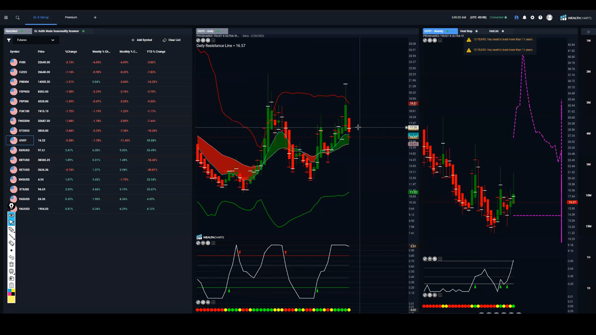Image resolution: width=596 pixels, height=335 pixels.
Task: Switch to the Heat Map tab
Action: [x=466, y=31]
